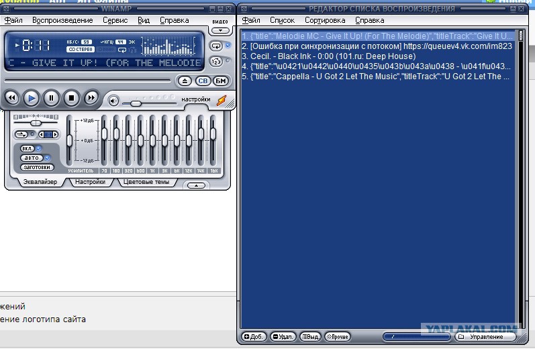Toggle the БМ media library button

(221, 81)
